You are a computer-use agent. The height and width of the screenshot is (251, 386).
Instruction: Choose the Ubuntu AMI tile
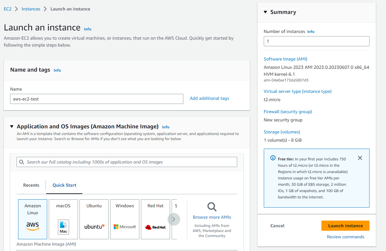coord(94,219)
